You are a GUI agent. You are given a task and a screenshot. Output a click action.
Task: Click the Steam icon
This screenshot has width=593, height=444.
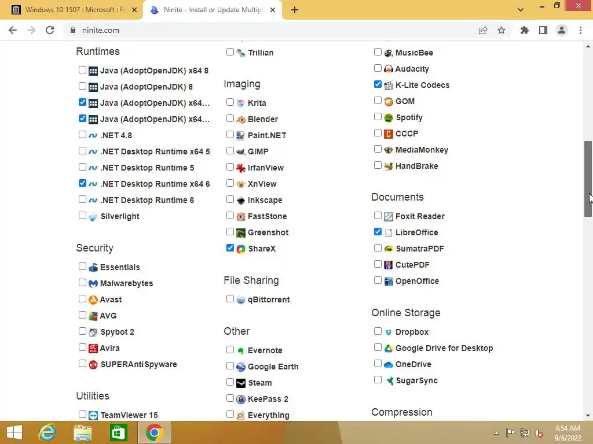[x=240, y=383]
